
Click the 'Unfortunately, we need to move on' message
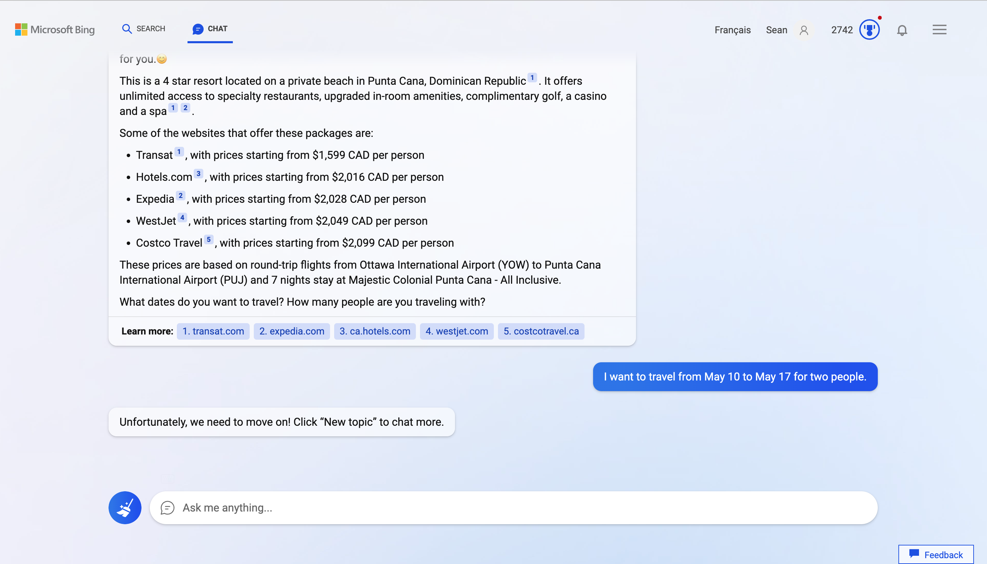282,422
